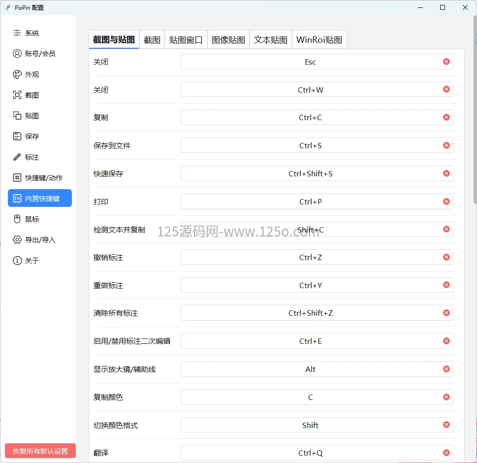This screenshot has height=463, width=477.
Task: Select the 鼠标 mouse icon entry
Action: pyautogui.click(x=17, y=219)
